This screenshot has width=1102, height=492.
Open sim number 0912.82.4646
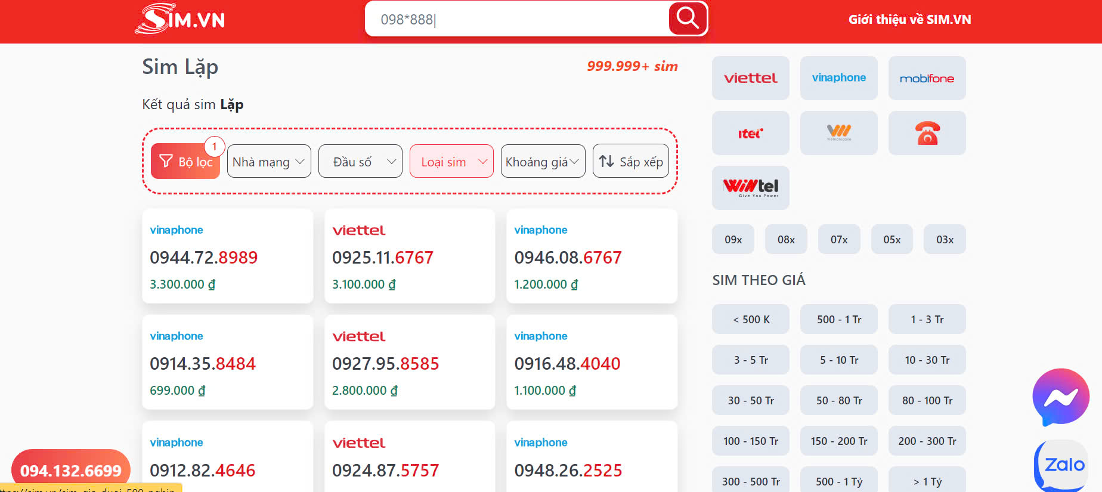click(203, 470)
